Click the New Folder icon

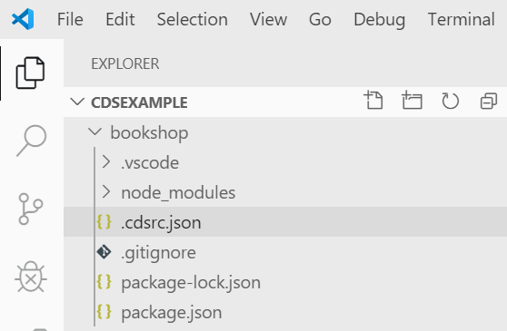(x=412, y=101)
